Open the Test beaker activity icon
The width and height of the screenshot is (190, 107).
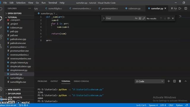click(x=1, y=46)
